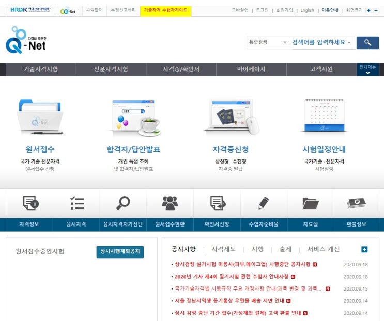Expand the search keyword suggestion arrow

point(349,42)
